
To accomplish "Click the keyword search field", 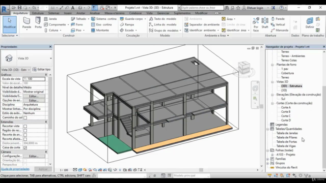I will click(x=202, y=8).
